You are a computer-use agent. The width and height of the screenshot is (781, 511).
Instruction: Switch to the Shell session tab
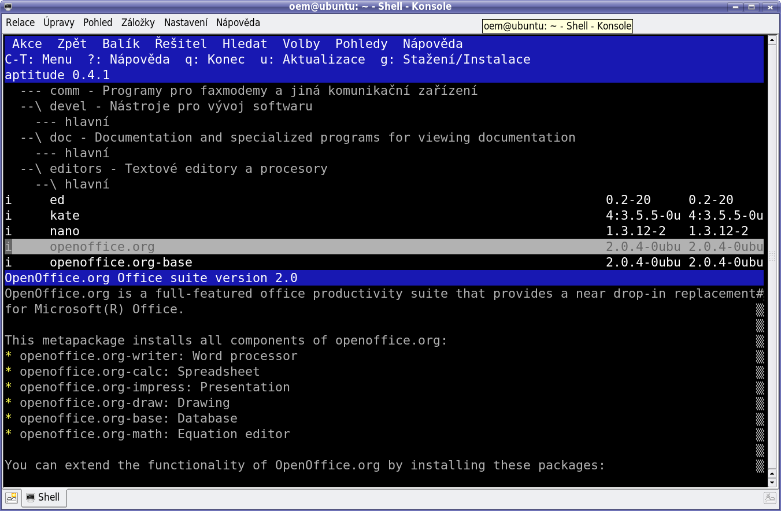coord(44,497)
